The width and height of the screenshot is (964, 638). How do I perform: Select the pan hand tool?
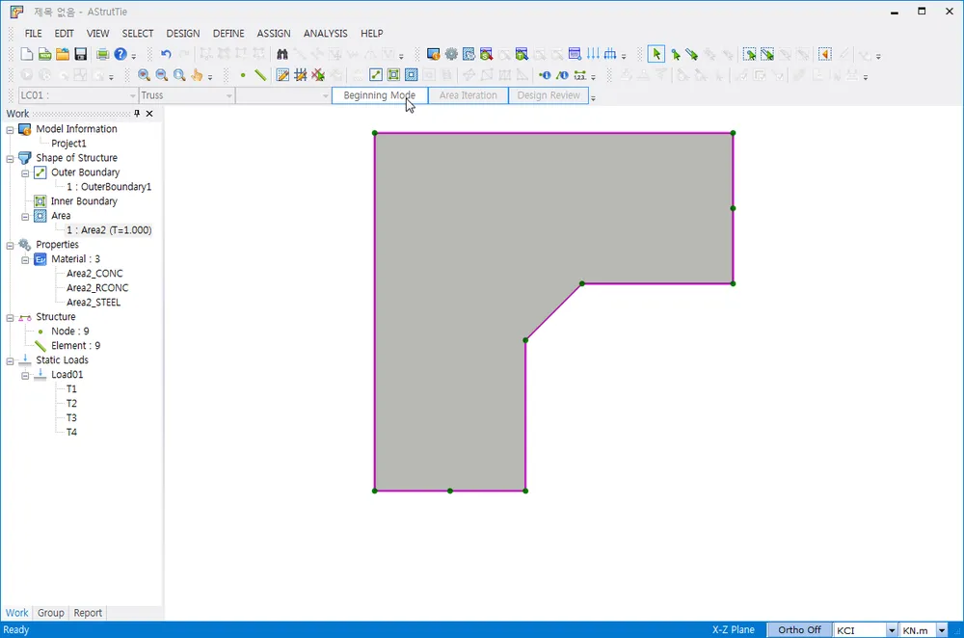click(x=197, y=75)
